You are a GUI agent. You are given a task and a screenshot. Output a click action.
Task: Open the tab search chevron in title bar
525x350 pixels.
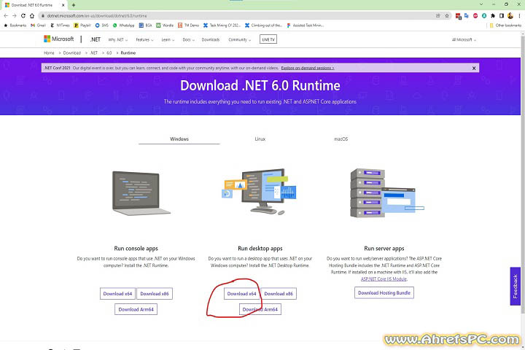[x=481, y=4]
